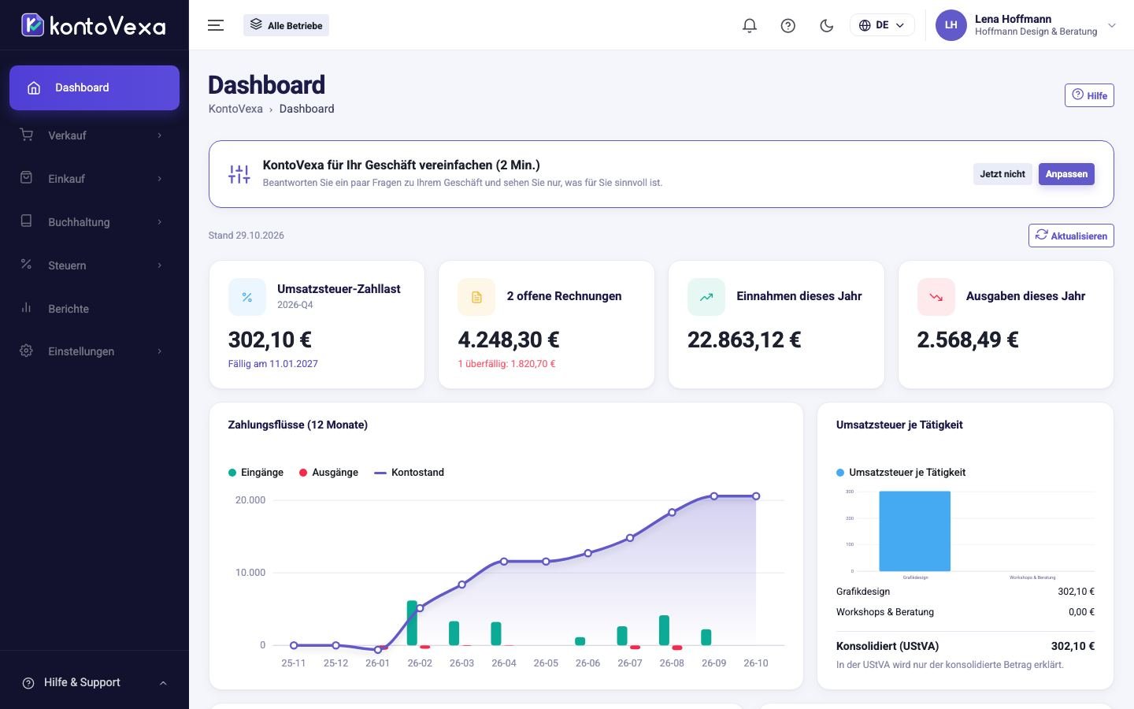Viewport: 1134px width, 709px height.
Task: Expand the Einstellungen submenu chevron
Action: tap(159, 351)
